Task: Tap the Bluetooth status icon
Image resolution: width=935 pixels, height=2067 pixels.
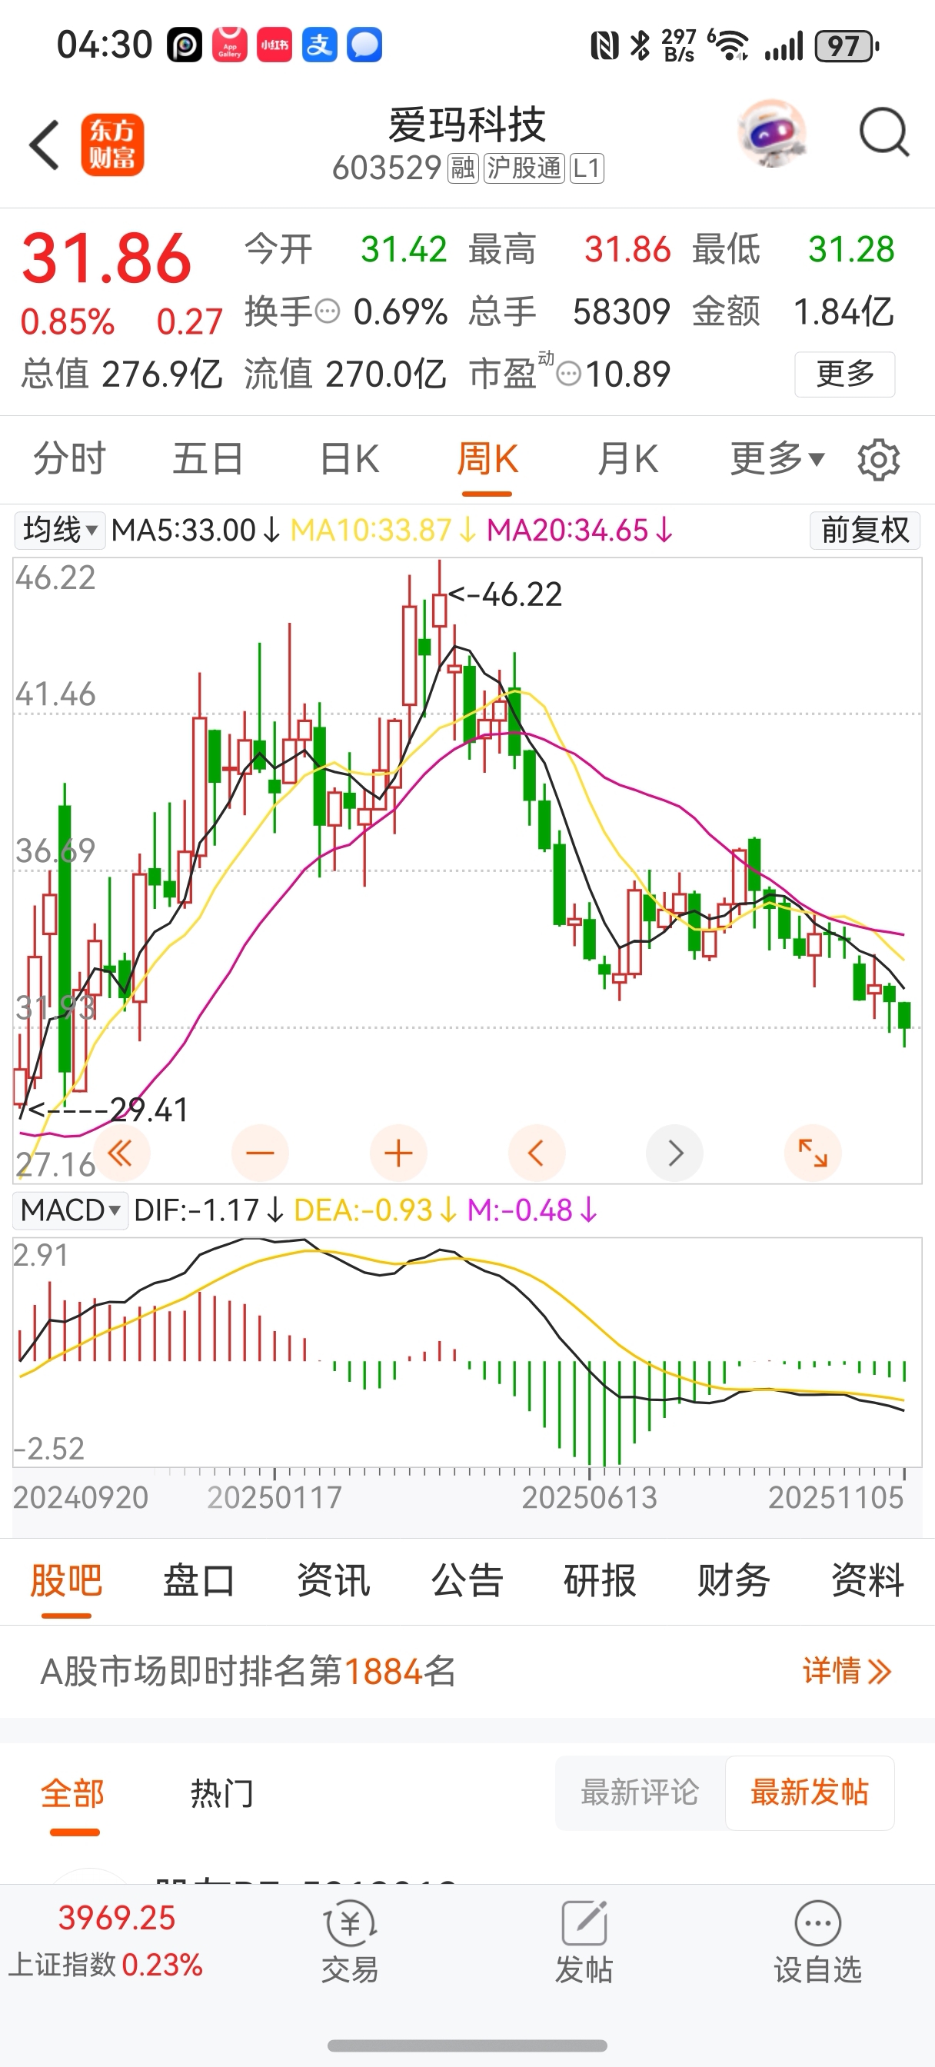Action: 641,45
